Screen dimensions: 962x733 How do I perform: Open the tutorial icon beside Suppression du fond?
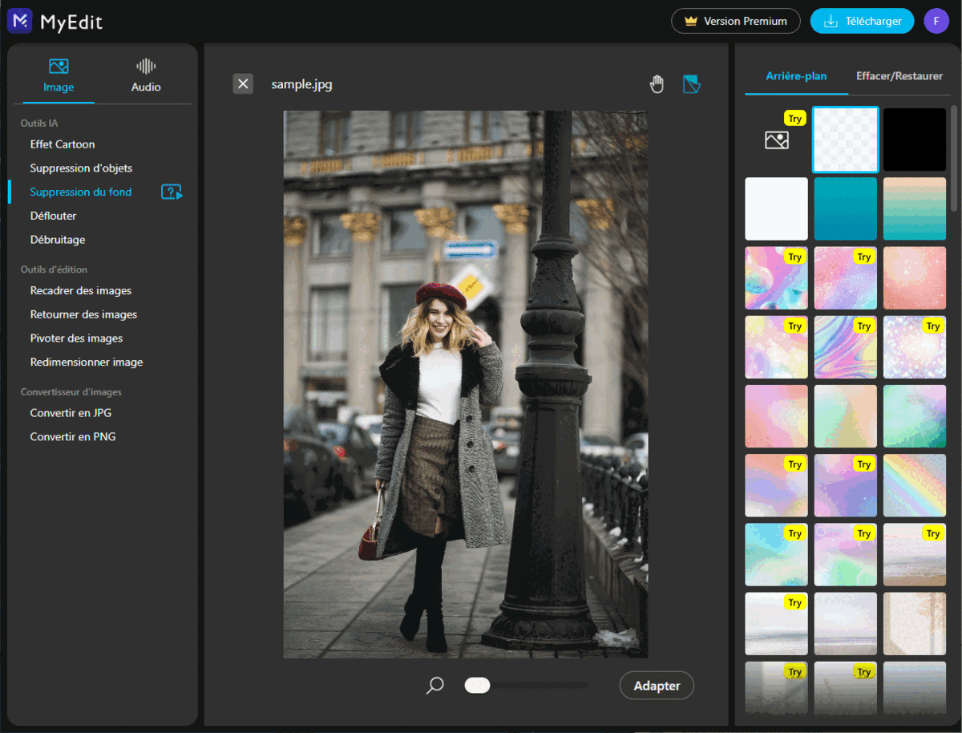pyautogui.click(x=172, y=192)
